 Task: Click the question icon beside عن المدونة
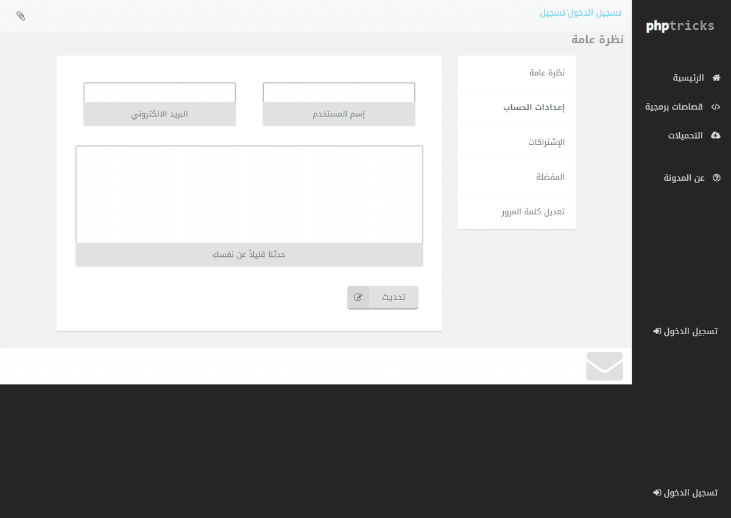(716, 178)
